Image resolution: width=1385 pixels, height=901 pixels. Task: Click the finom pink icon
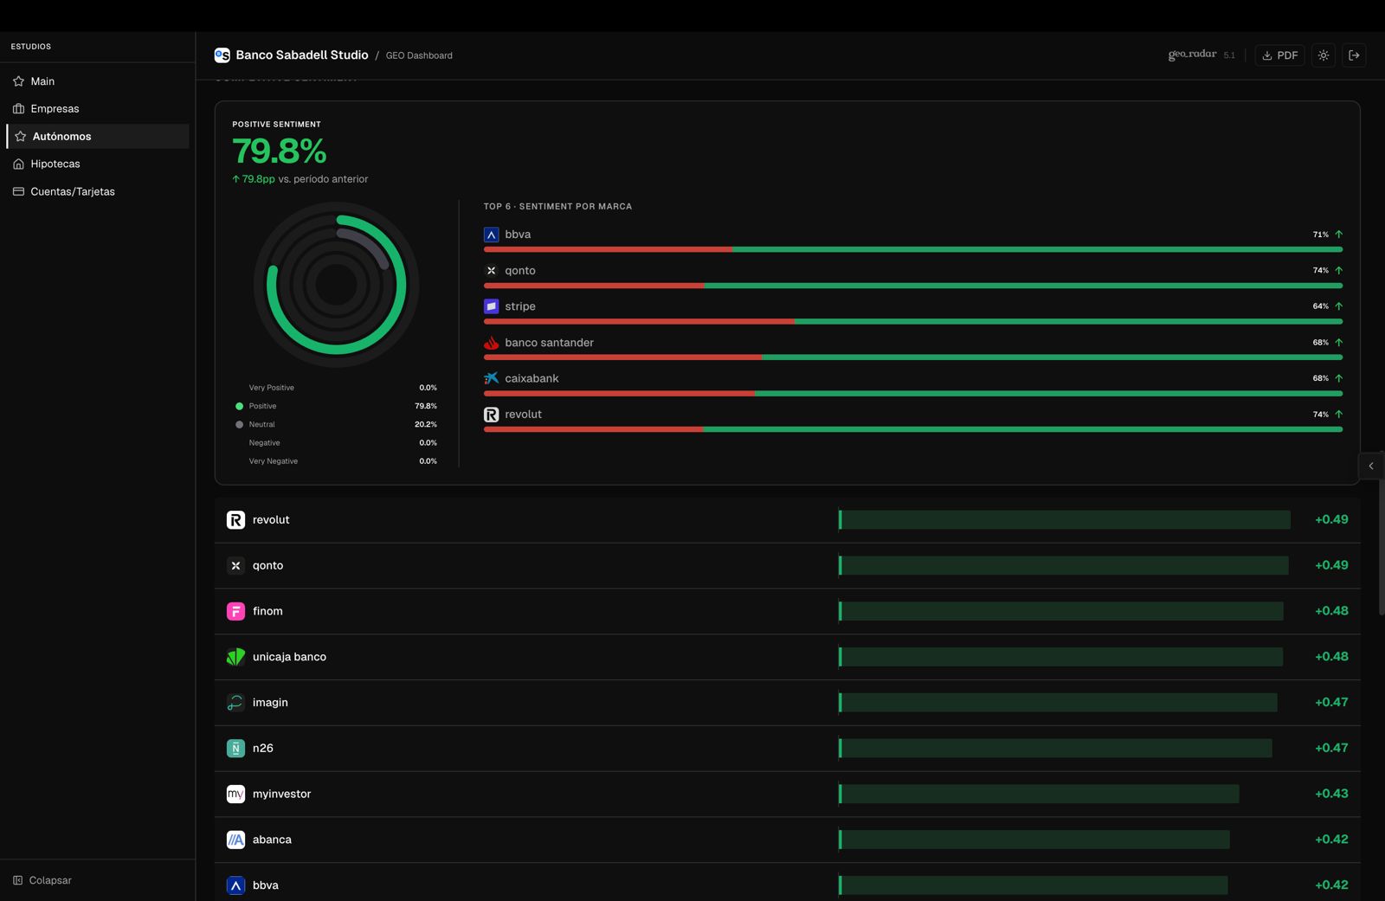(235, 611)
